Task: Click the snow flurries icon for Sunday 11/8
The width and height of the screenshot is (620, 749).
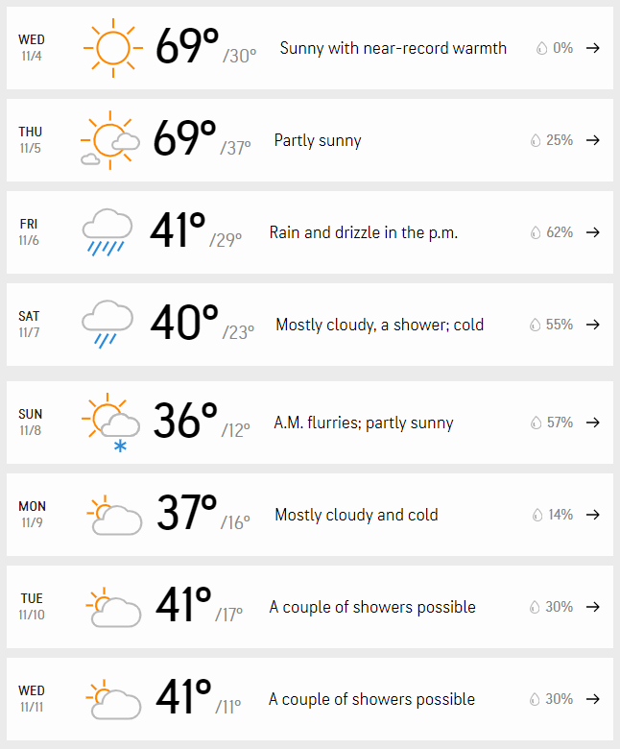Action: (x=110, y=423)
